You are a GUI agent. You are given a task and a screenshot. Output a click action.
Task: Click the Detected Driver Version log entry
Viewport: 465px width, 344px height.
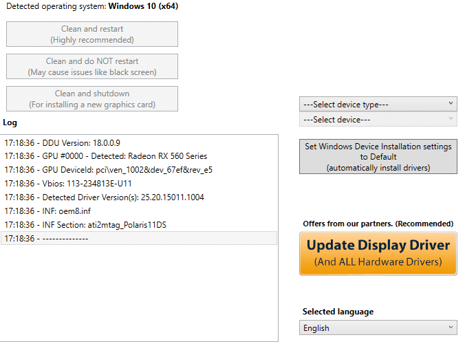tap(139, 197)
